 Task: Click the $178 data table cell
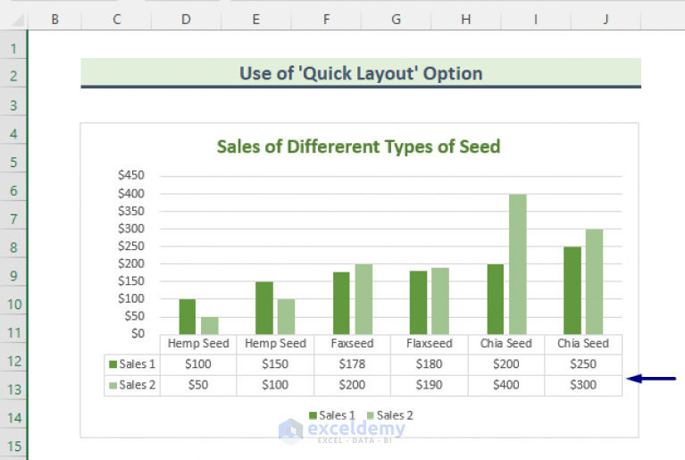pos(352,364)
